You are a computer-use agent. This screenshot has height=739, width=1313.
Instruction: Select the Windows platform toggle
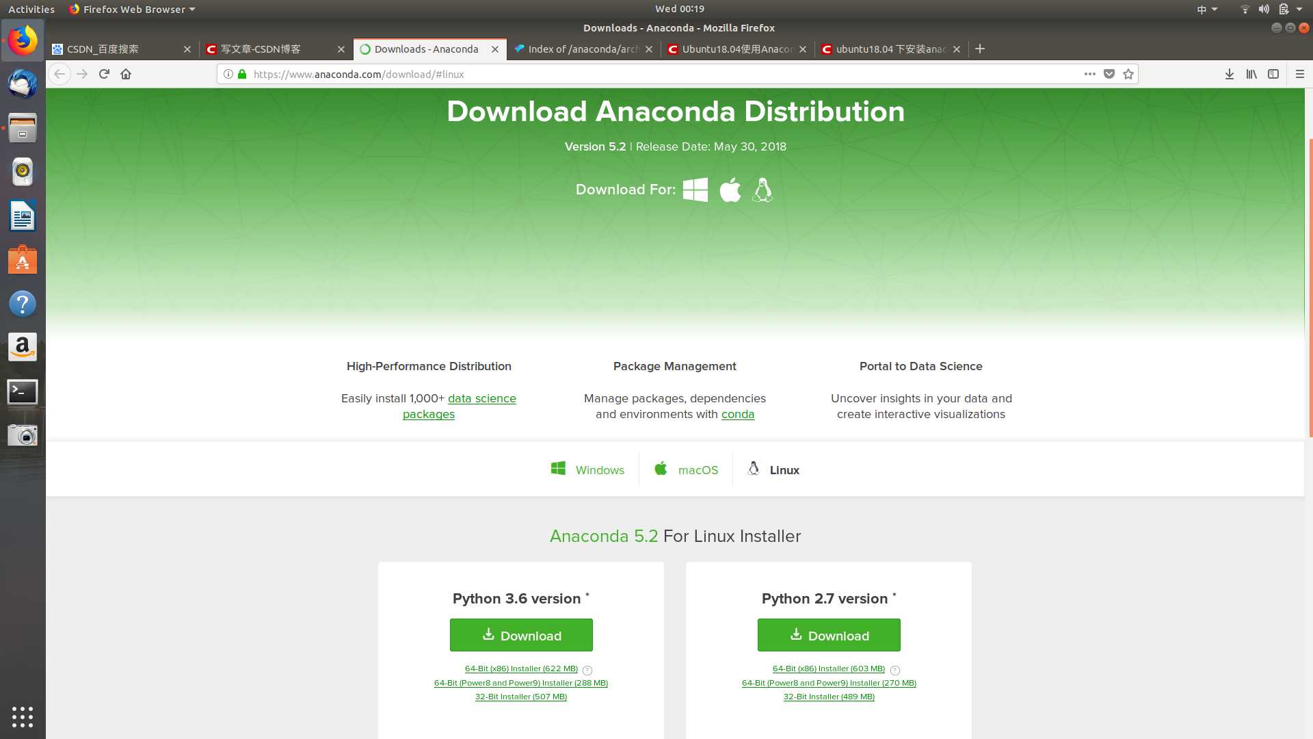point(587,468)
